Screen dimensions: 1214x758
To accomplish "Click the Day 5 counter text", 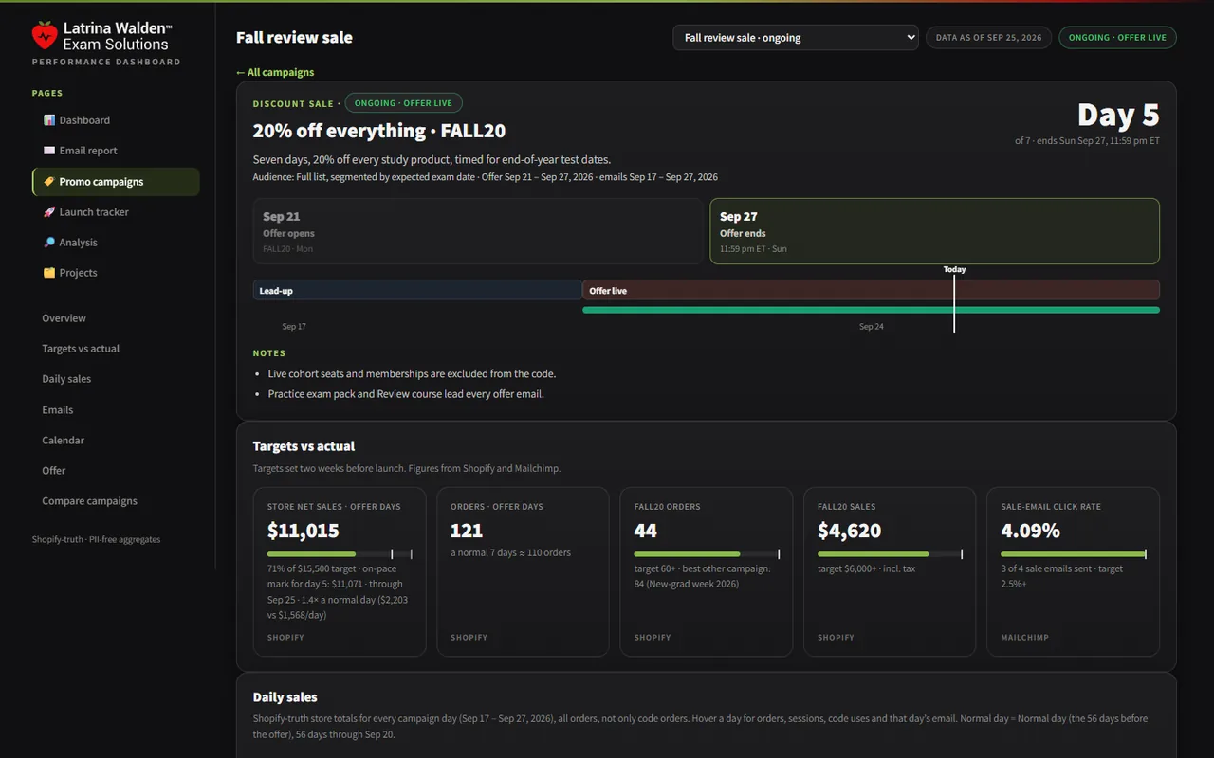I will [x=1118, y=116].
